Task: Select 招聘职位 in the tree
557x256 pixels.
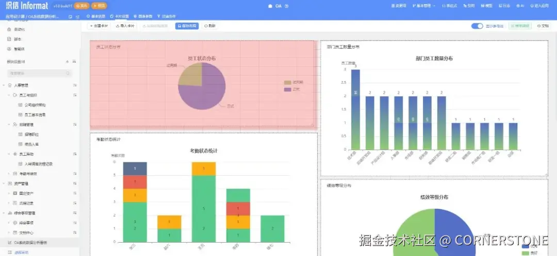Action: click(31, 135)
